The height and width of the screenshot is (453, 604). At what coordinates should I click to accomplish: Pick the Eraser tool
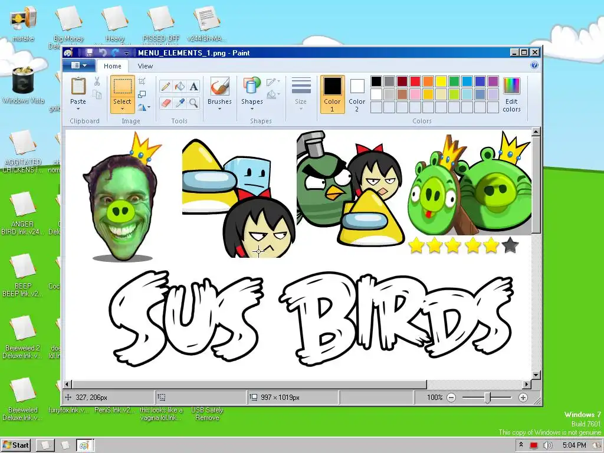pyautogui.click(x=166, y=103)
